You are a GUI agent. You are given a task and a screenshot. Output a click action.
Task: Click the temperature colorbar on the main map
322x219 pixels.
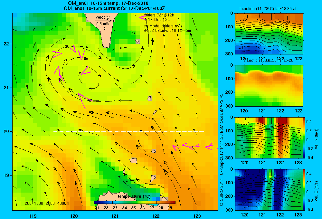135,202
